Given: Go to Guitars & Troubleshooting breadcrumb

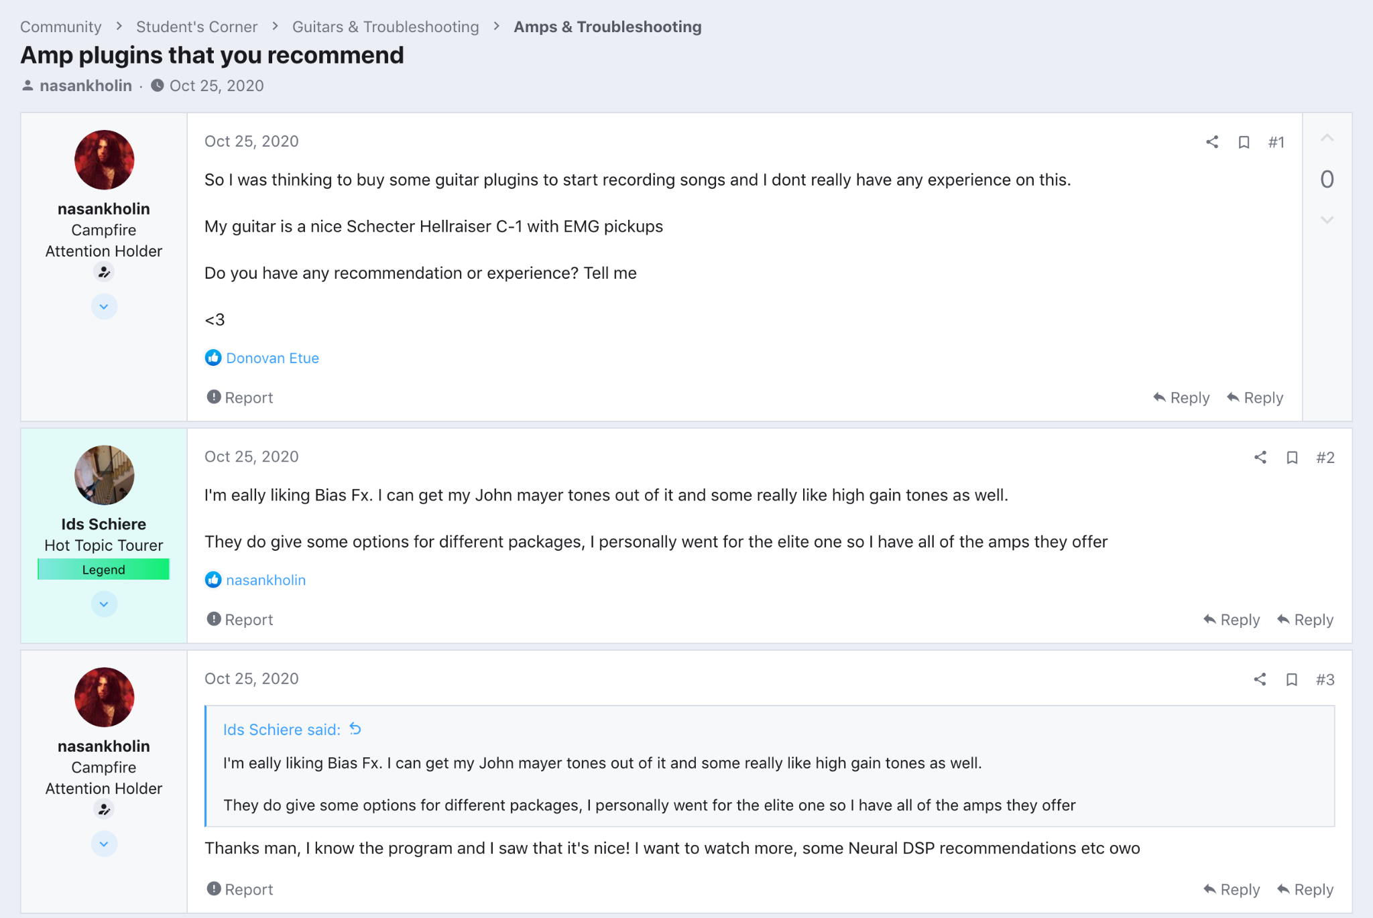Looking at the screenshot, I should point(385,27).
